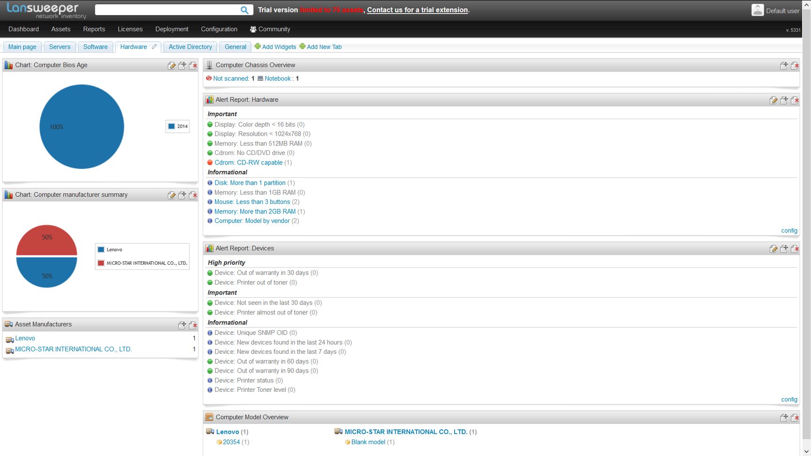This screenshot has height=456, width=811.
Task: Switch to the Main page tab
Action: 22,47
